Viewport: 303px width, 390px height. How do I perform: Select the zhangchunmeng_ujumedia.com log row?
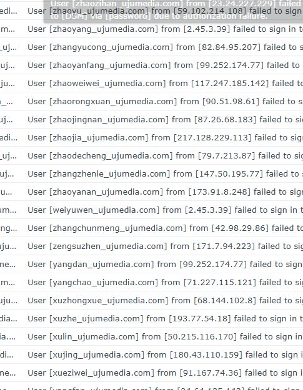click(151, 228)
